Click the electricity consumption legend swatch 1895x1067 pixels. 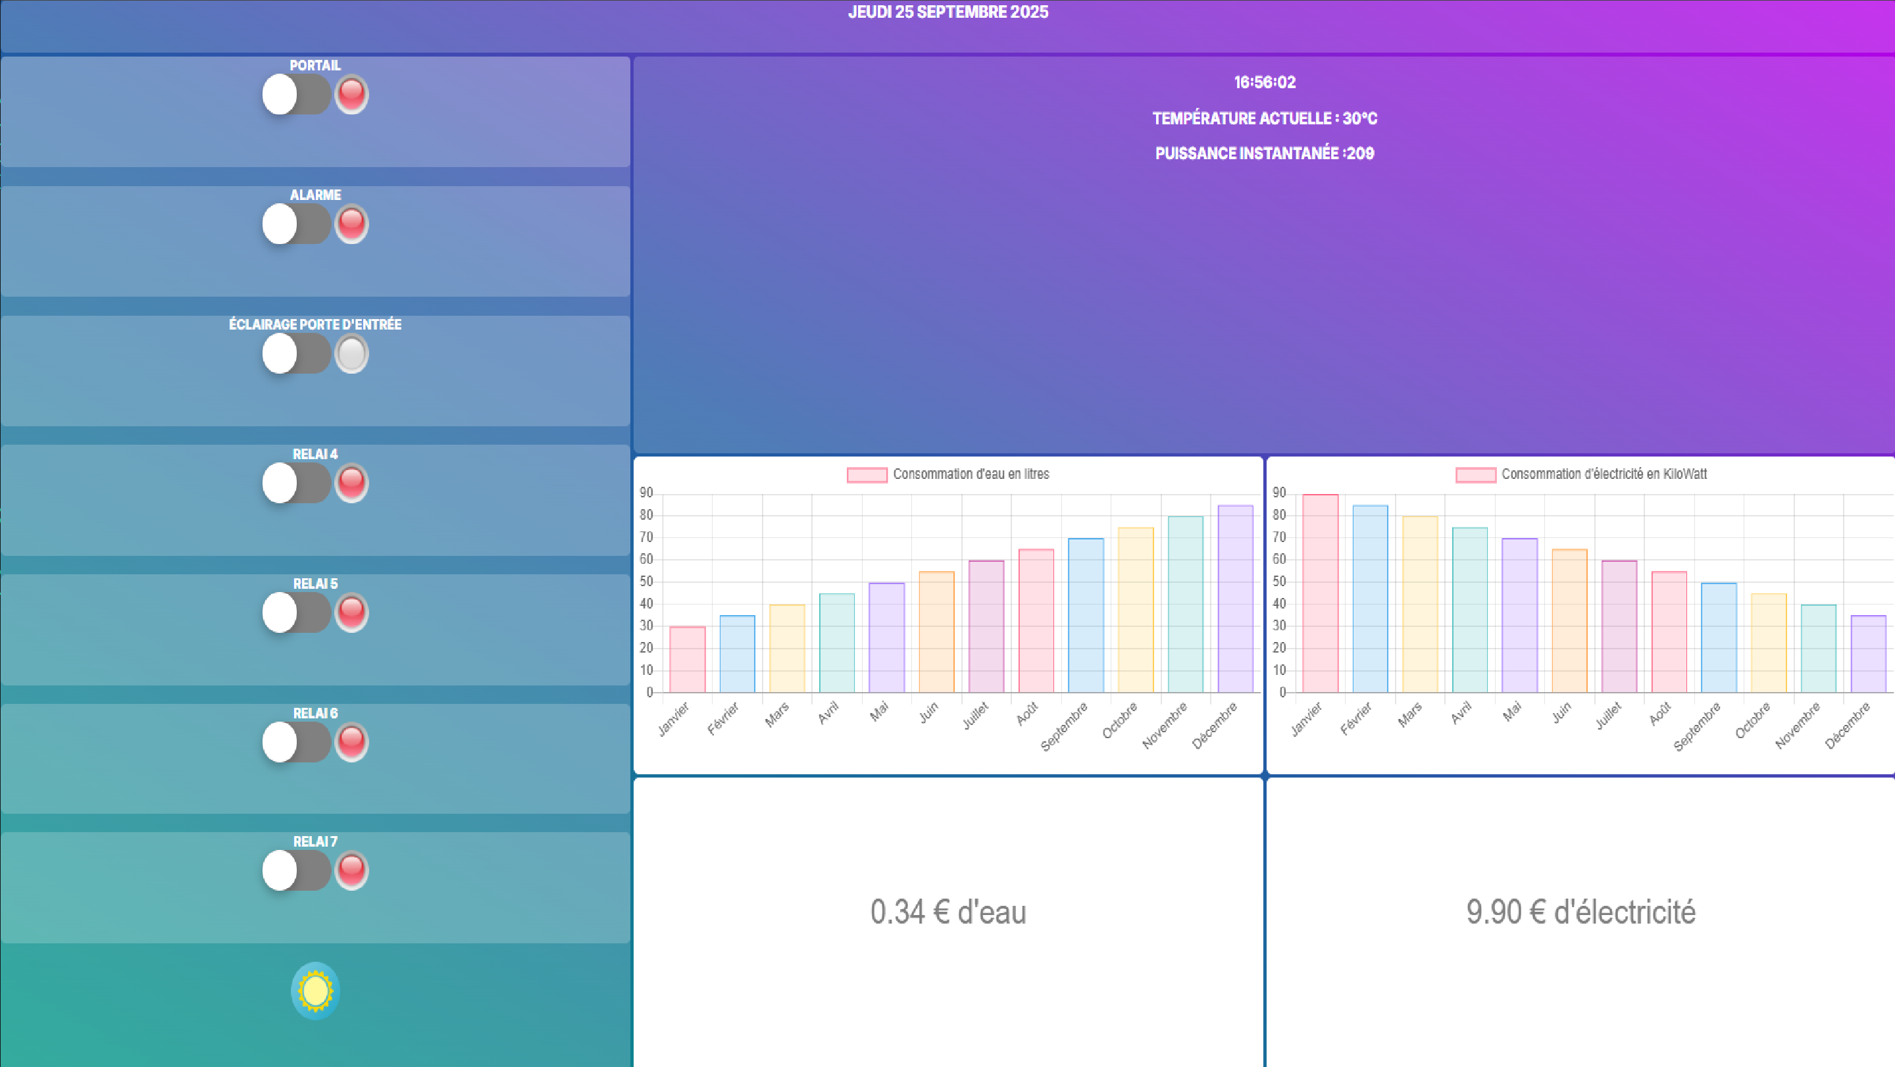(1475, 475)
